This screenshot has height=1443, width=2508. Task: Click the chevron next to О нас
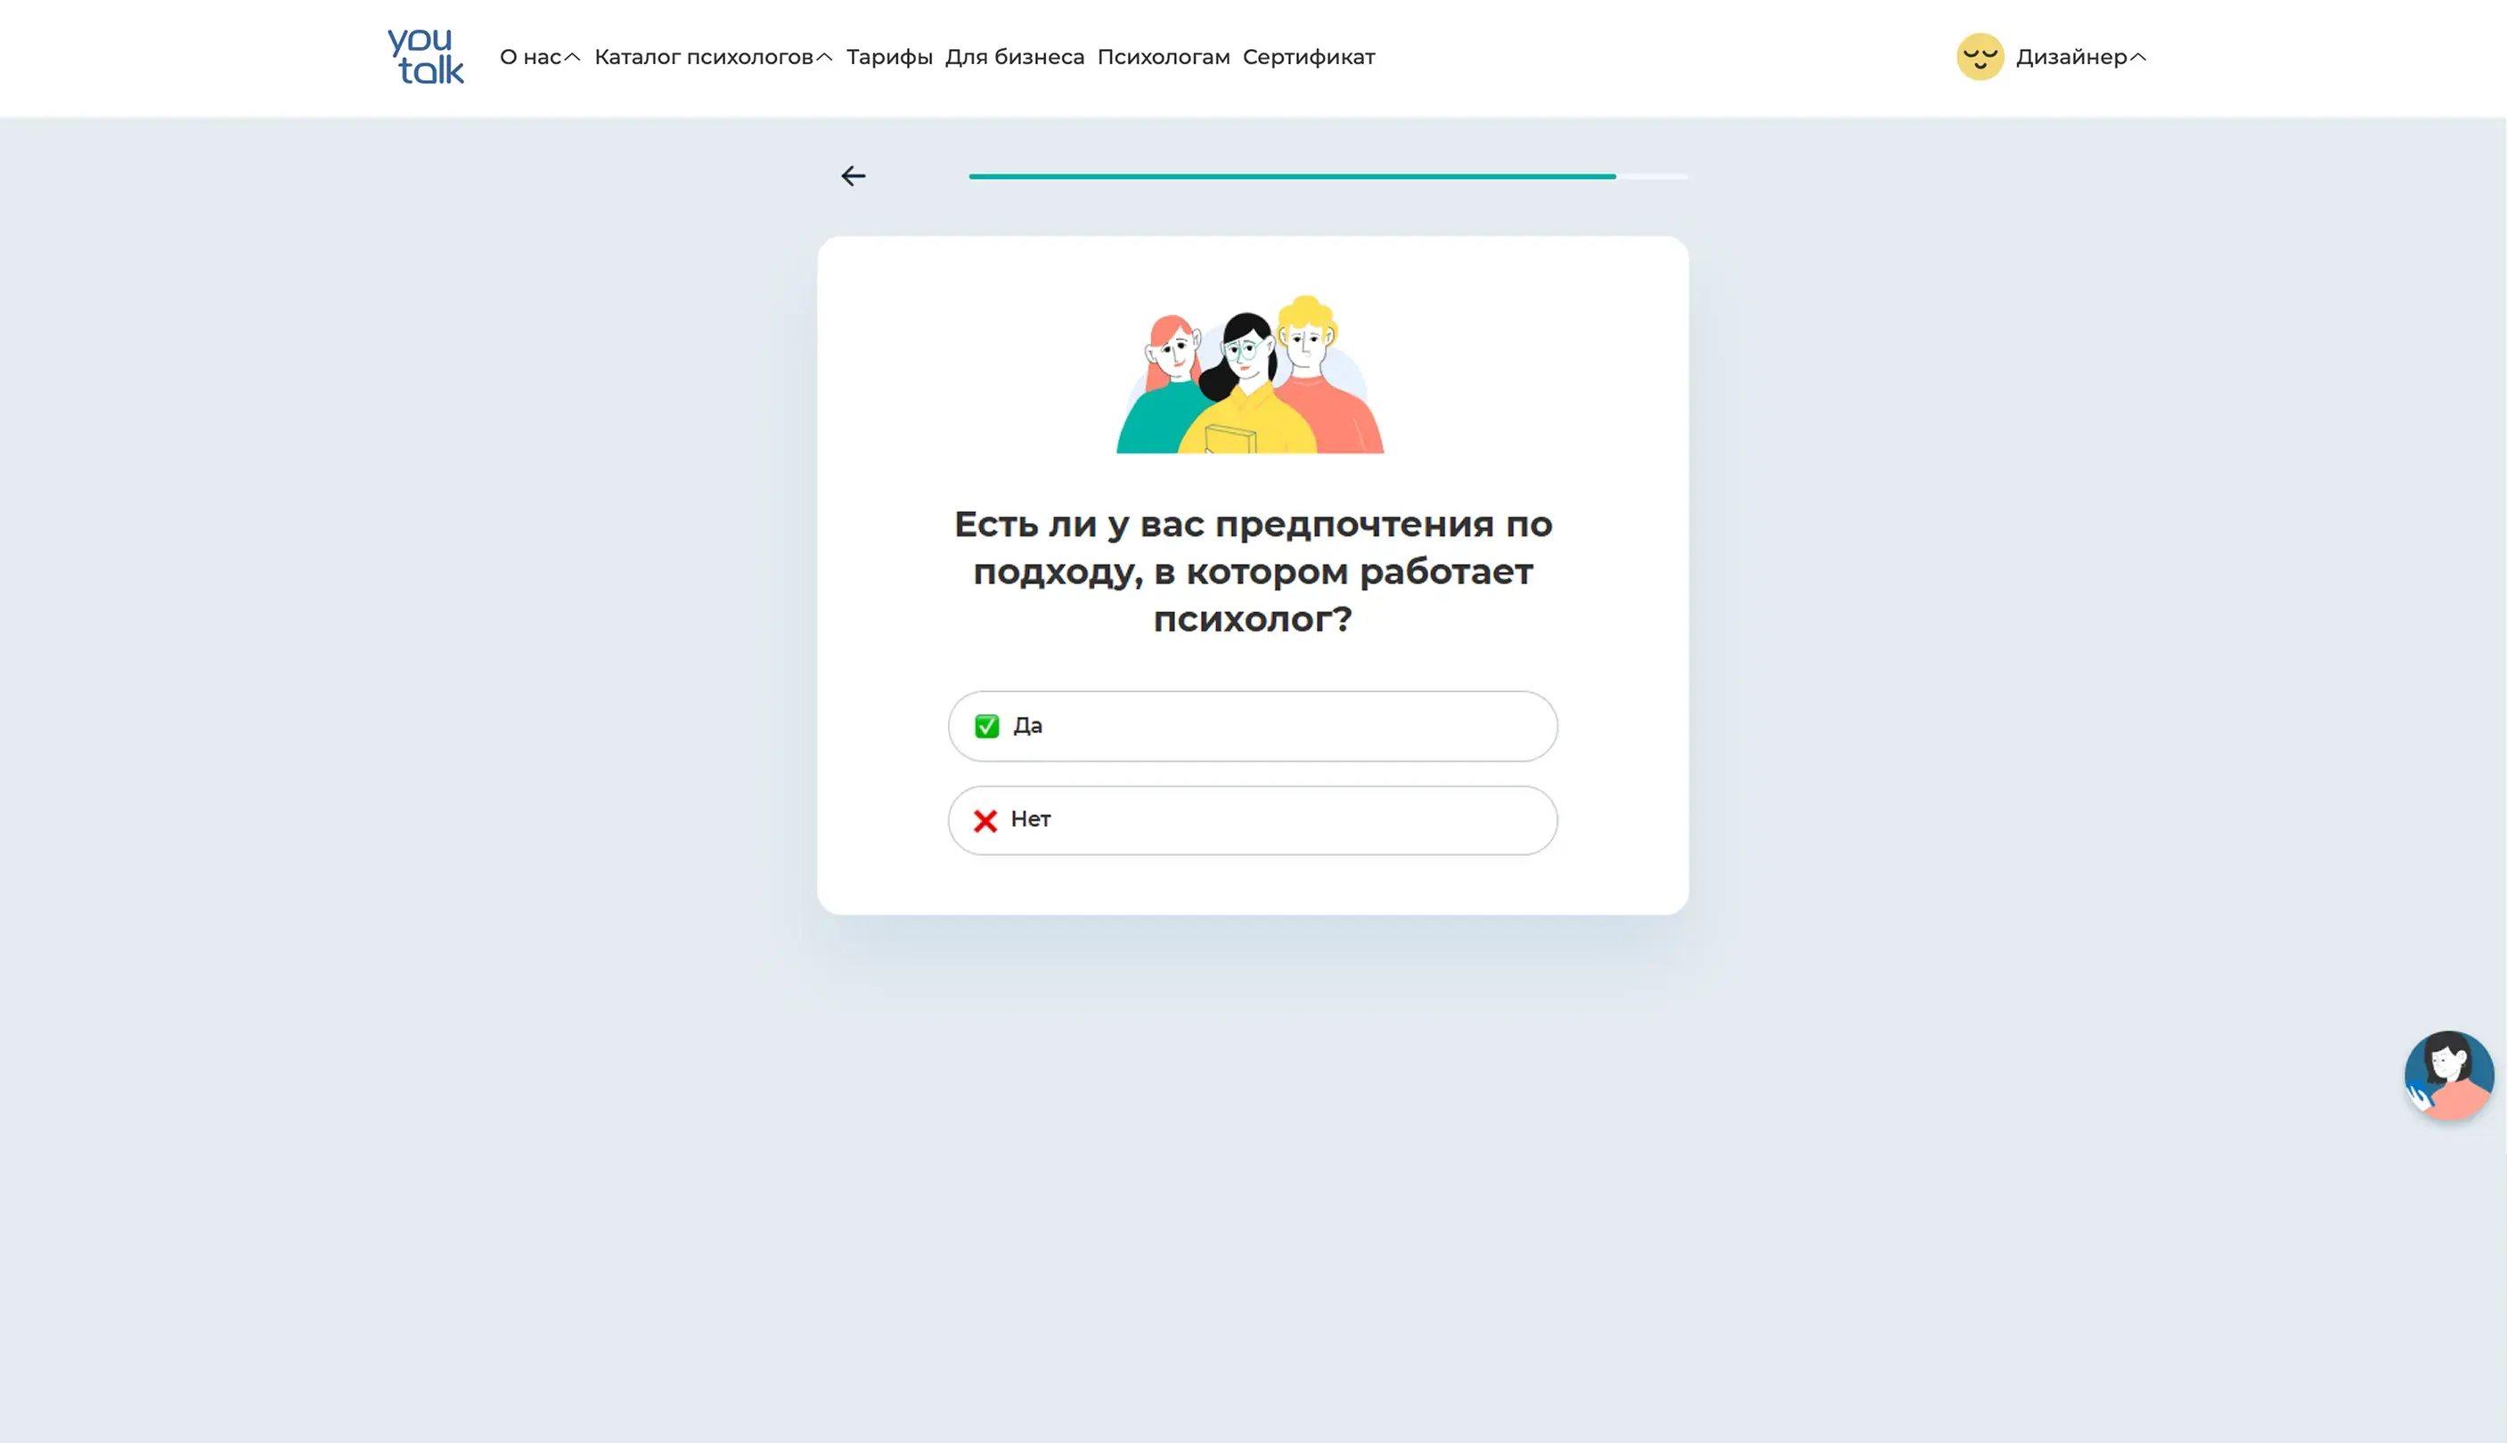coord(572,58)
